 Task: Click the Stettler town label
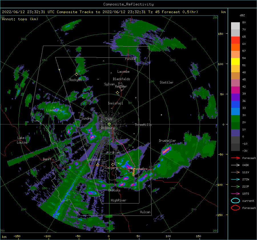coord(166,82)
